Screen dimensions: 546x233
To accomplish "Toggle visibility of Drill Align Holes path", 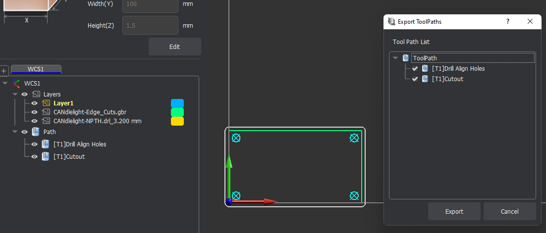I will [34, 144].
